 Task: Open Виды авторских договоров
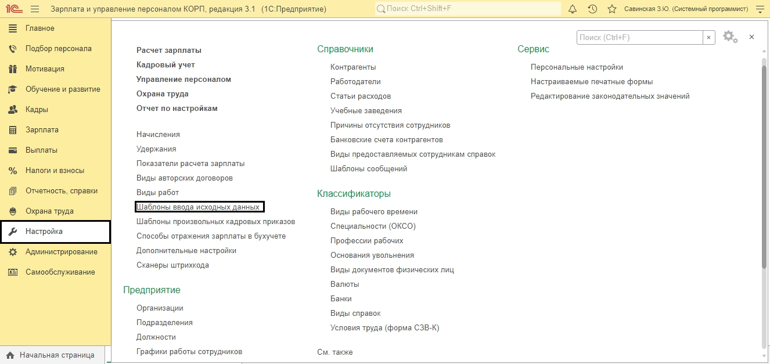(185, 178)
